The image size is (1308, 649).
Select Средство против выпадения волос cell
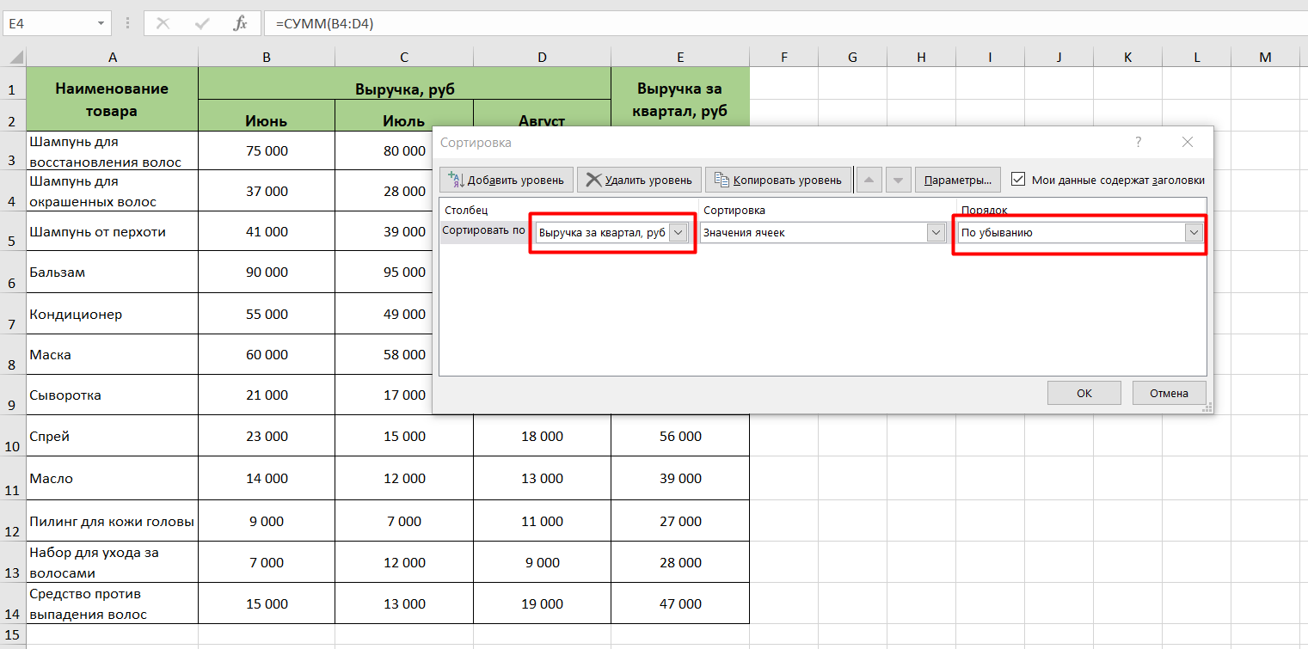pyautogui.click(x=112, y=603)
